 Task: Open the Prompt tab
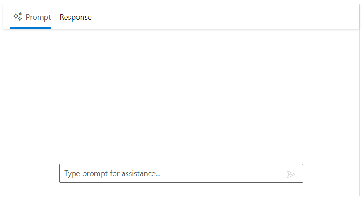pyautogui.click(x=31, y=17)
